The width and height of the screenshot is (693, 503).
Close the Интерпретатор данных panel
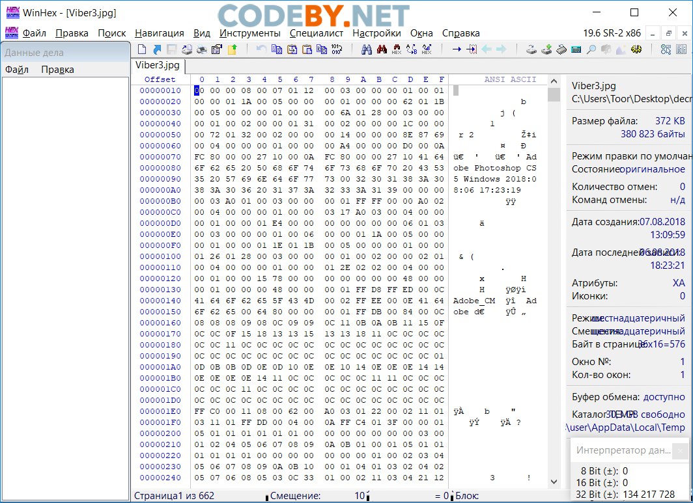click(680, 450)
